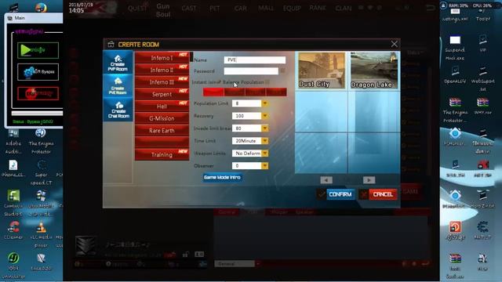Viewport: 502px width, 282px height.
Task: Open the Time Limit dropdown
Action: coord(265,141)
